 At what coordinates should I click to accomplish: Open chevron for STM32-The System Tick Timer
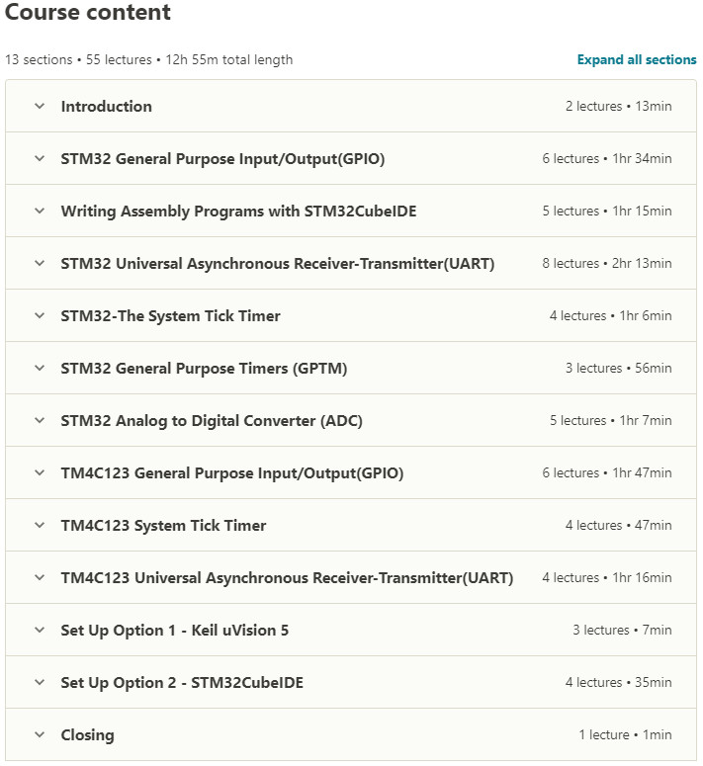[40, 316]
